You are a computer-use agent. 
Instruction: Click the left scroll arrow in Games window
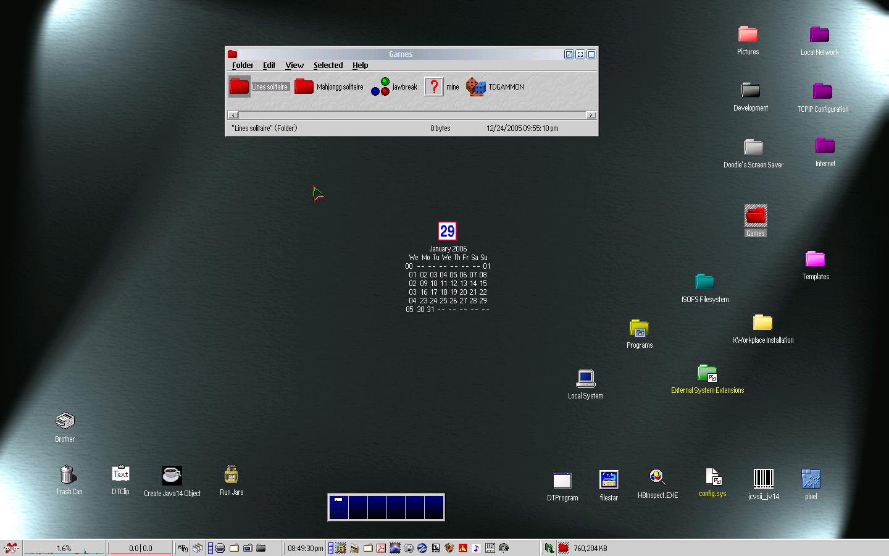coord(233,115)
